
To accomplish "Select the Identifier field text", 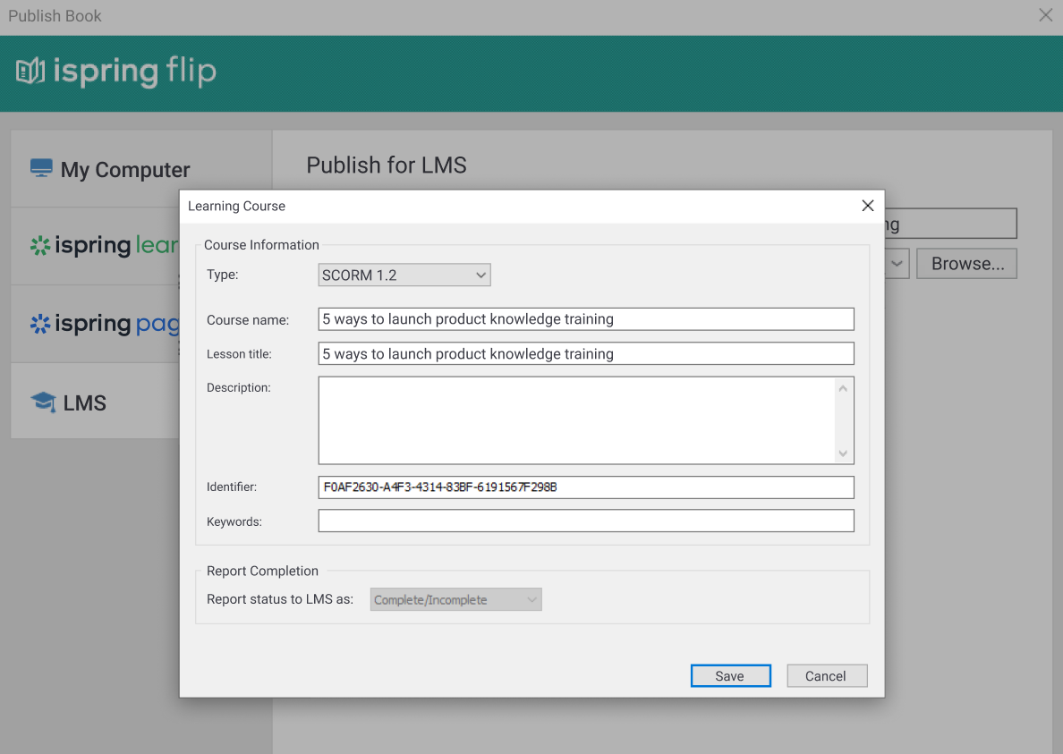I will tap(586, 487).
